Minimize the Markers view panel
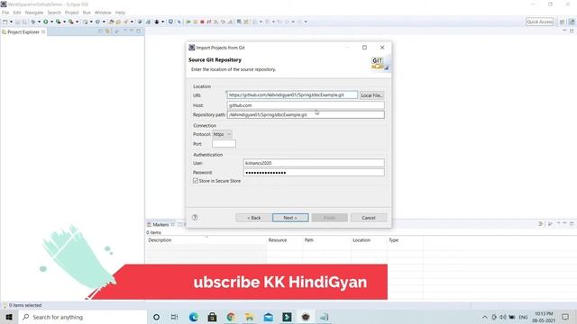Viewport: 577px width, 324px height. tap(564, 224)
